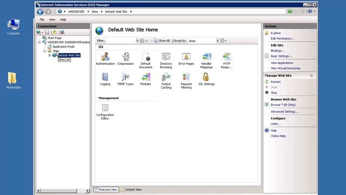This screenshot has width=346, height=195.
Task: Open the View menu
Action: pos(52,19)
